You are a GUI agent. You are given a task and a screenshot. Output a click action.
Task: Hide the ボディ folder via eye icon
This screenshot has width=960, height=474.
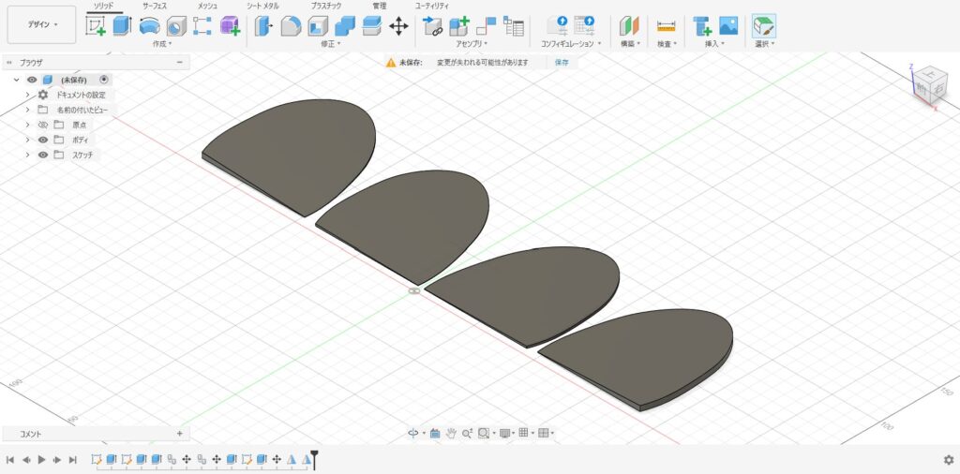pyautogui.click(x=43, y=140)
